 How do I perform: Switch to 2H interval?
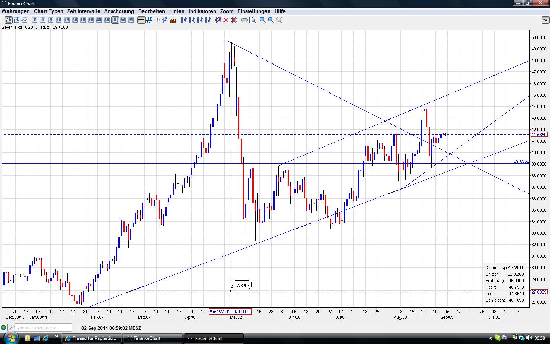coord(91,20)
